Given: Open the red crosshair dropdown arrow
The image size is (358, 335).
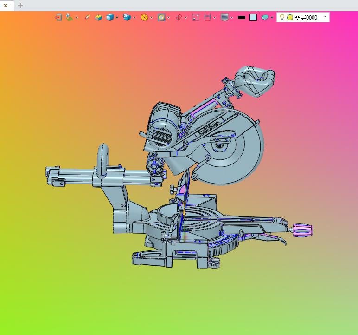Looking at the screenshot, I should (185, 17).
